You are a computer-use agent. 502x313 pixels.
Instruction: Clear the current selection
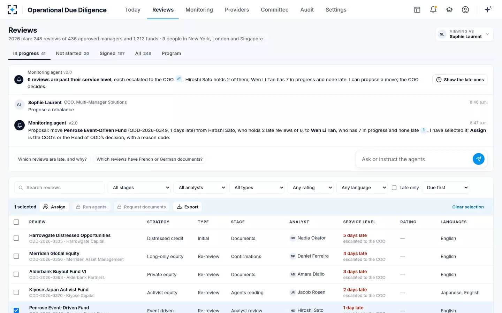click(468, 207)
